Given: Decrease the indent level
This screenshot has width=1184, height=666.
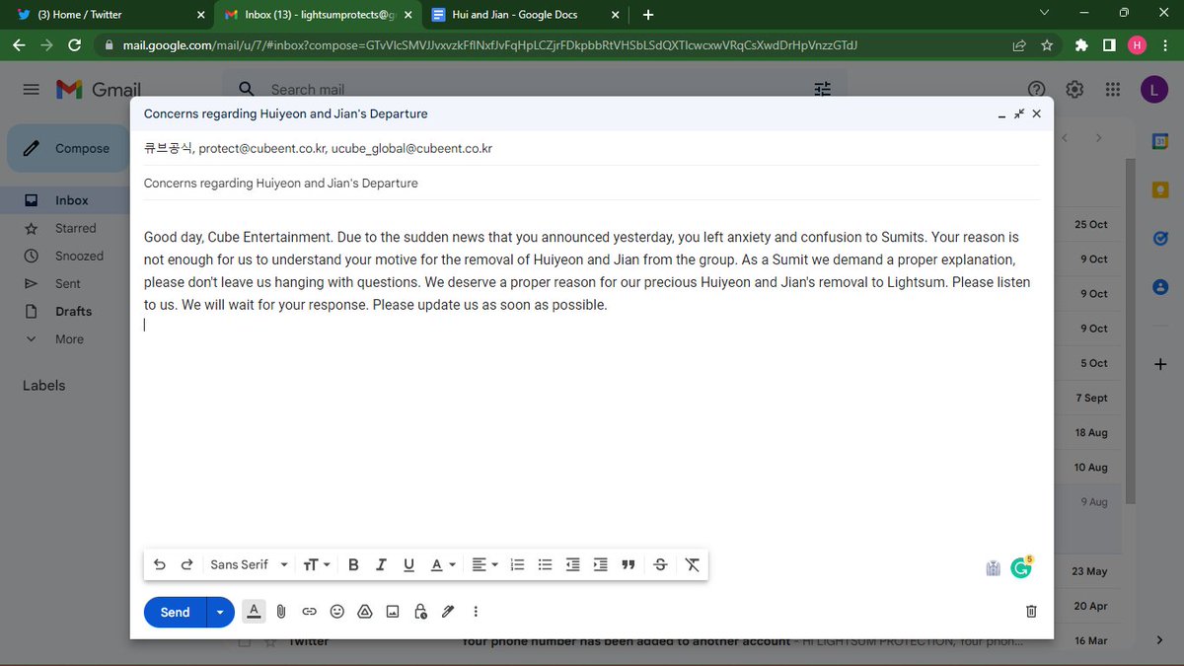Looking at the screenshot, I should pyautogui.click(x=572, y=565).
